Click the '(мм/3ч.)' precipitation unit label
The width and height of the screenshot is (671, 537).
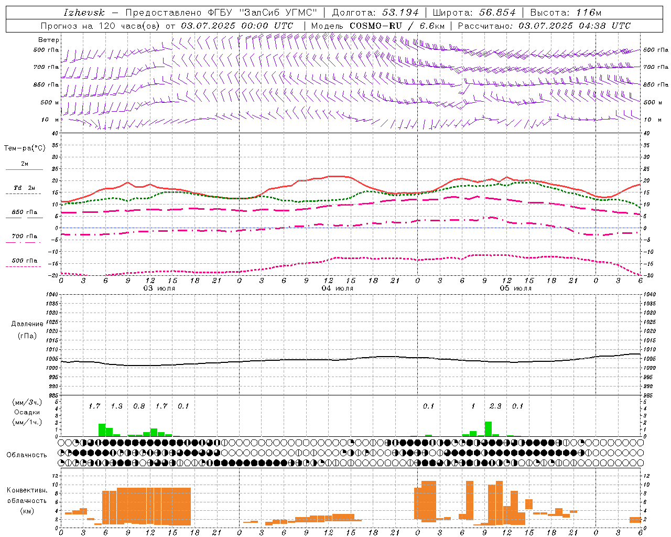(27, 402)
